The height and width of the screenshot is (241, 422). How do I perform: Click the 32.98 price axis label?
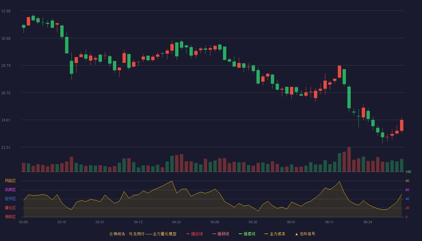[6, 11]
